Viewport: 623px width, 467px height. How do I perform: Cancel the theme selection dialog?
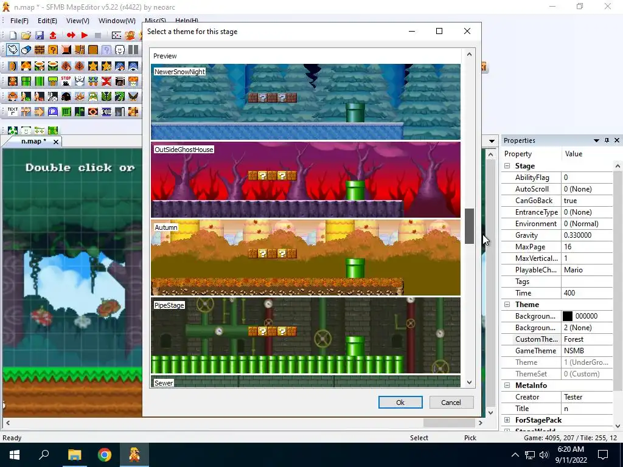point(451,403)
